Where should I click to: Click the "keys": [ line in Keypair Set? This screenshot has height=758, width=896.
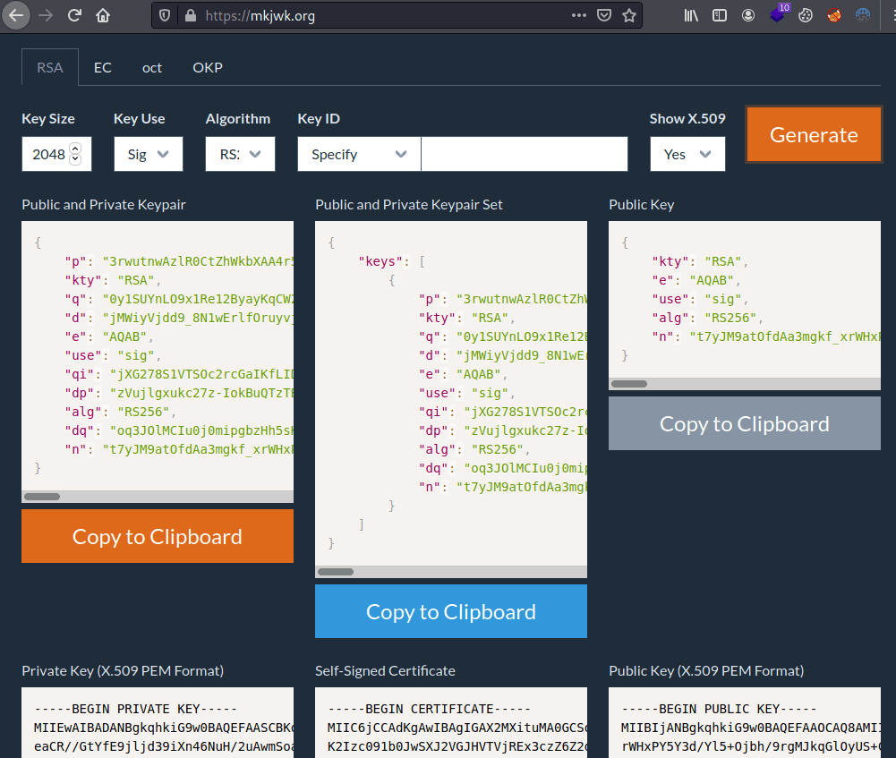(x=391, y=261)
